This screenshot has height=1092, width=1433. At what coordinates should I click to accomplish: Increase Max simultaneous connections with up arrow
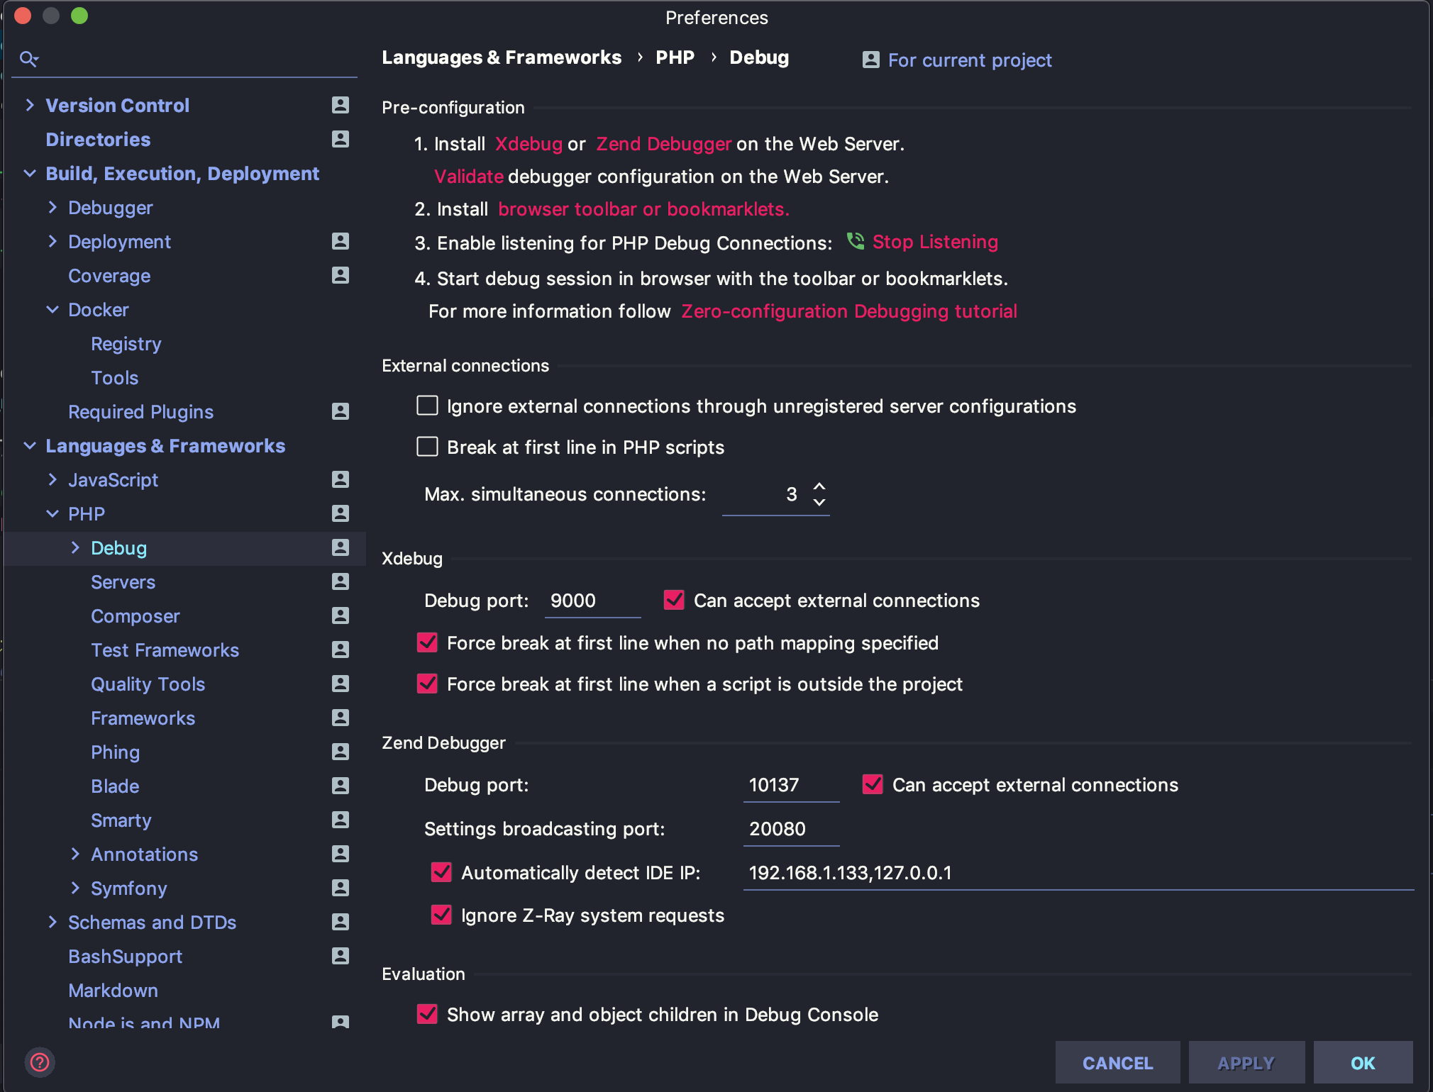click(x=819, y=486)
